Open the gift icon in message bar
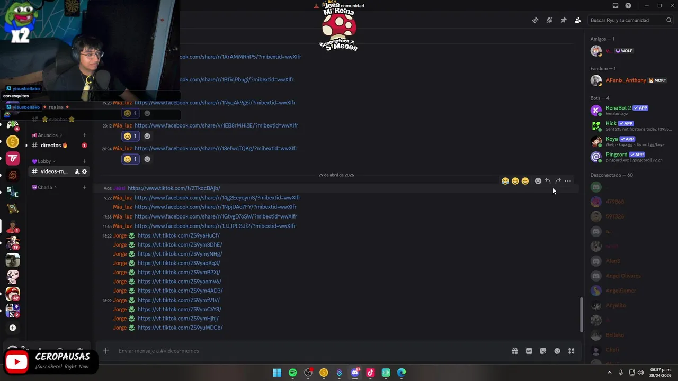Screen dimensions: 678x381 (514, 351)
